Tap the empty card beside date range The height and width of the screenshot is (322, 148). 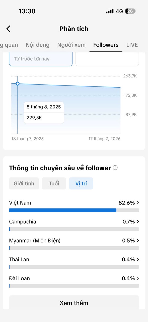point(107,59)
